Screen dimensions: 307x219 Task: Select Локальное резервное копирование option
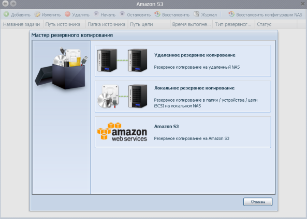pos(183,97)
